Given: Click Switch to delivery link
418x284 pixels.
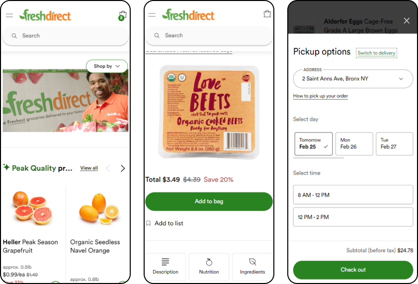Looking at the screenshot, I should coord(376,53).
